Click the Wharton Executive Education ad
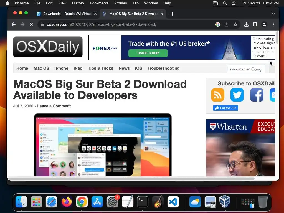284x213 pixels. pos(240,148)
